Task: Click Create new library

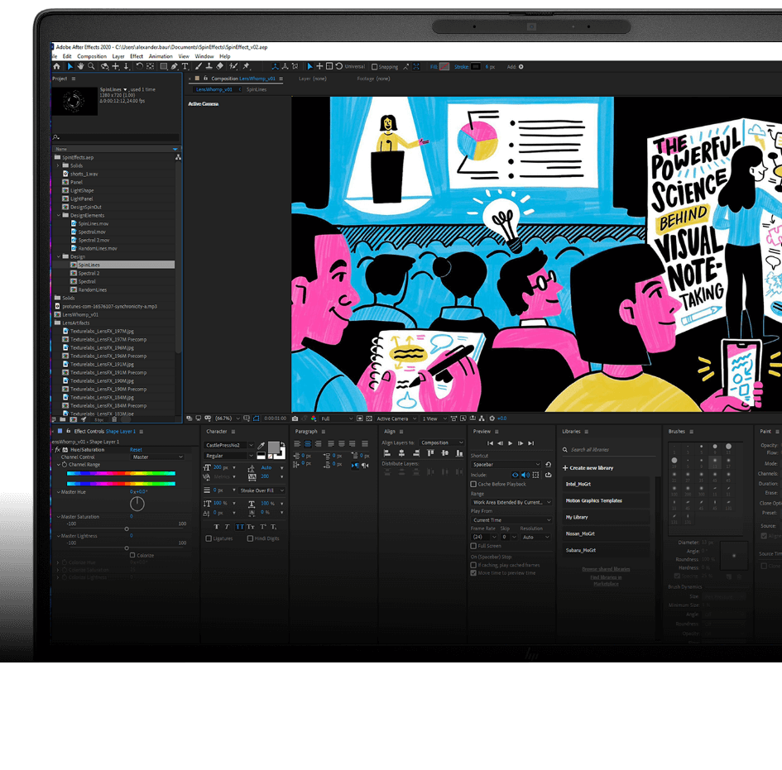Action: pos(588,468)
